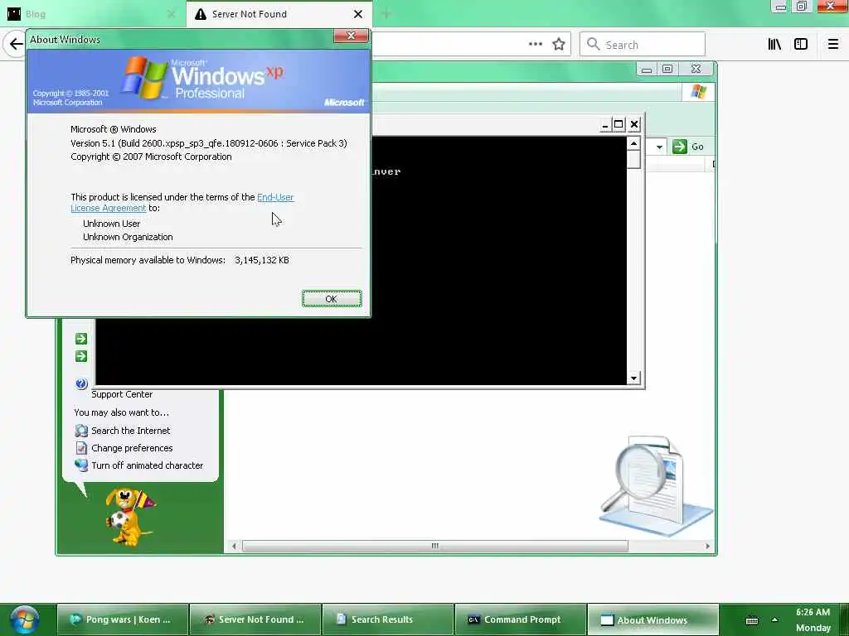Click the horizontal scrollbar in Search Results
This screenshot has height=636, width=849.
tap(434, 547)
